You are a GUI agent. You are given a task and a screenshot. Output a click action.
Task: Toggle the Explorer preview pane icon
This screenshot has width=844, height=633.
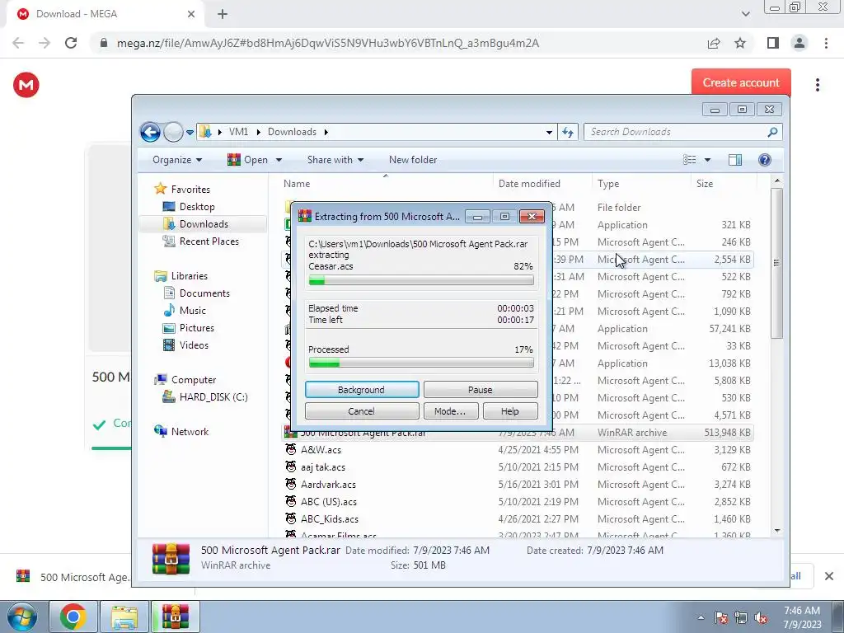click(x=734, y=160)
